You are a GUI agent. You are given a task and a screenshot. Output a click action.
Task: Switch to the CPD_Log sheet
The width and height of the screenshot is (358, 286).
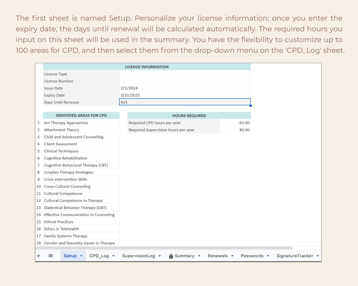[x=100, y=256]
